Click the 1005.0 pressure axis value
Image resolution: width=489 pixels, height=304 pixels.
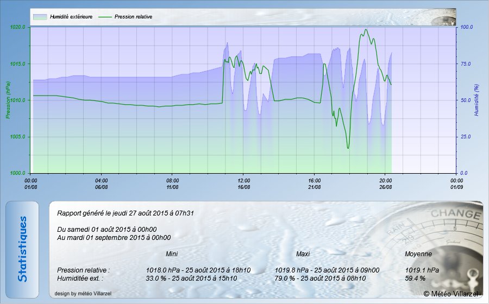click(17, 137)
